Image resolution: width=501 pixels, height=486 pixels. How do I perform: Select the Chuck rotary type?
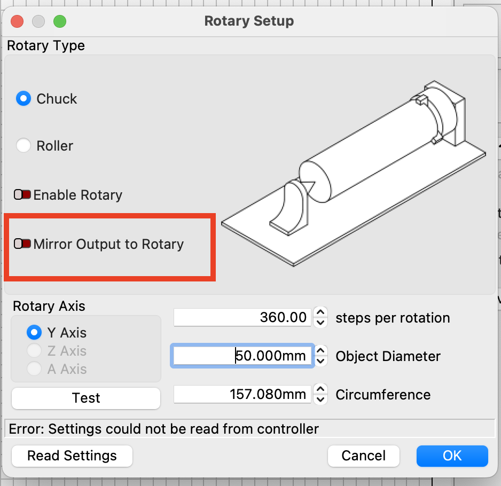pos(24,98)
